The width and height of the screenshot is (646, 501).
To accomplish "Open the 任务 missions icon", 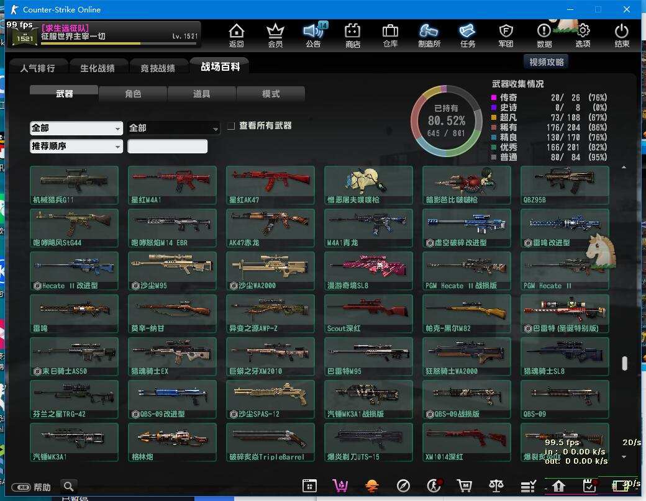I will tap(468, 35).
